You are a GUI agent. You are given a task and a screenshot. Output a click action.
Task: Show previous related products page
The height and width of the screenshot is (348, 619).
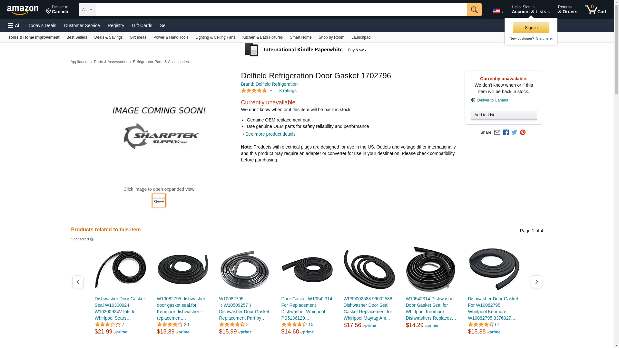tap(78, 282)
